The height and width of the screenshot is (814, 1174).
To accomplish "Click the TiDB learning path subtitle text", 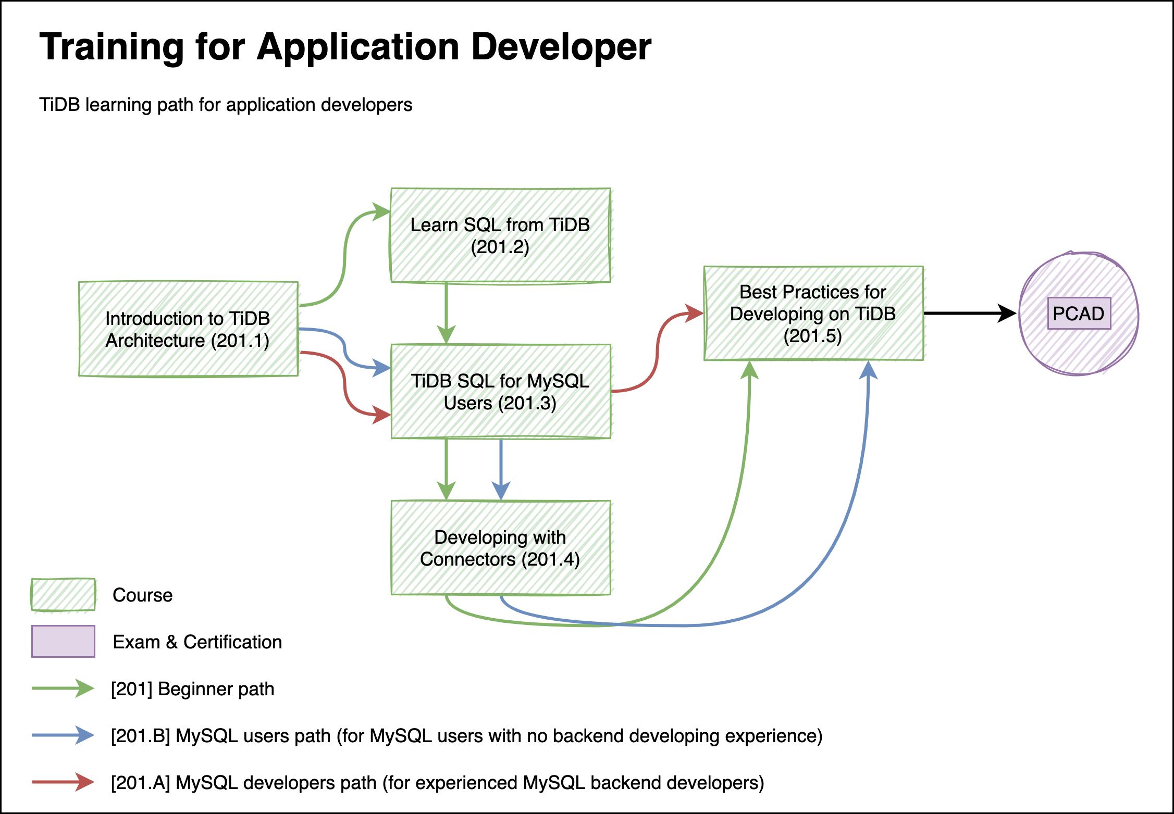I will pos(226,105).
